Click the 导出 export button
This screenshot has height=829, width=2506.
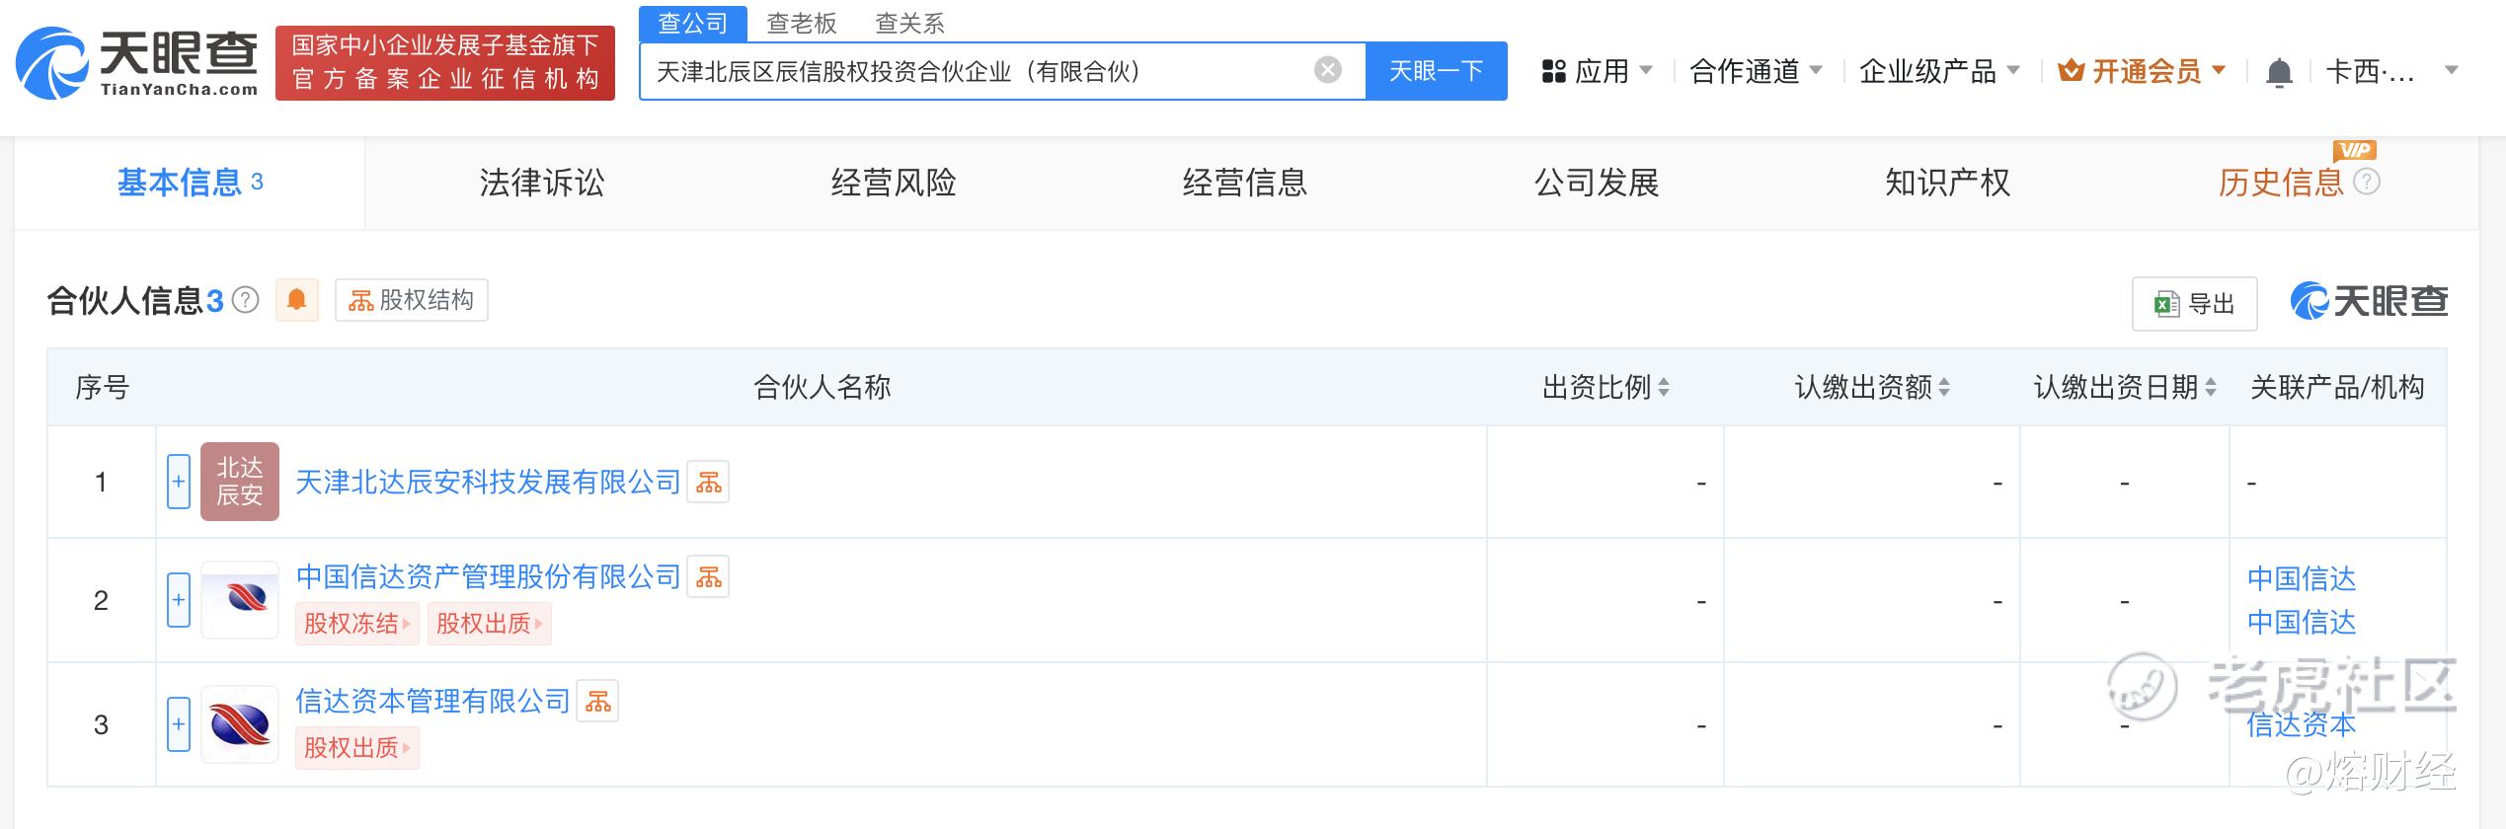[x=2194, y=304]
